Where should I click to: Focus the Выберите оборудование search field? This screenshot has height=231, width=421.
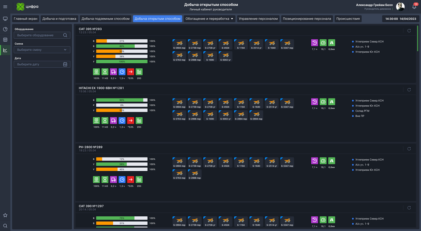(42, 35)
